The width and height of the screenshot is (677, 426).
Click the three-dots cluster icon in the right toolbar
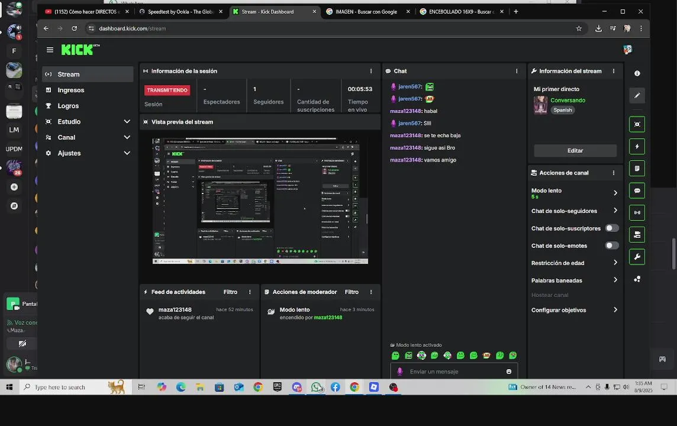[x=637, y=279]
